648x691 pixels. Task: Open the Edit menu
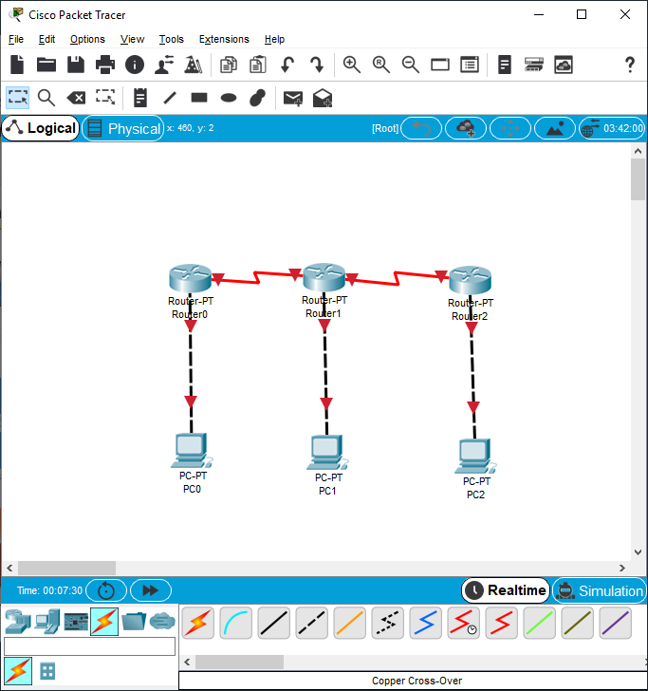(46, 39)
